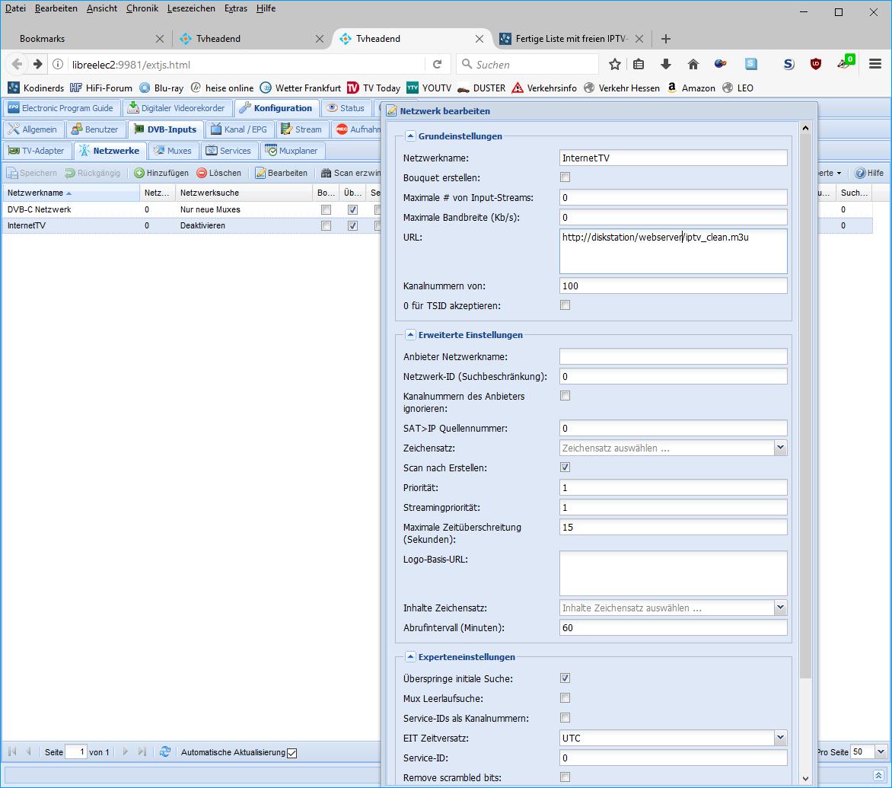892x788 pixels.
Task: Switch to the Muxplaner tab
Action: point(291,151)
